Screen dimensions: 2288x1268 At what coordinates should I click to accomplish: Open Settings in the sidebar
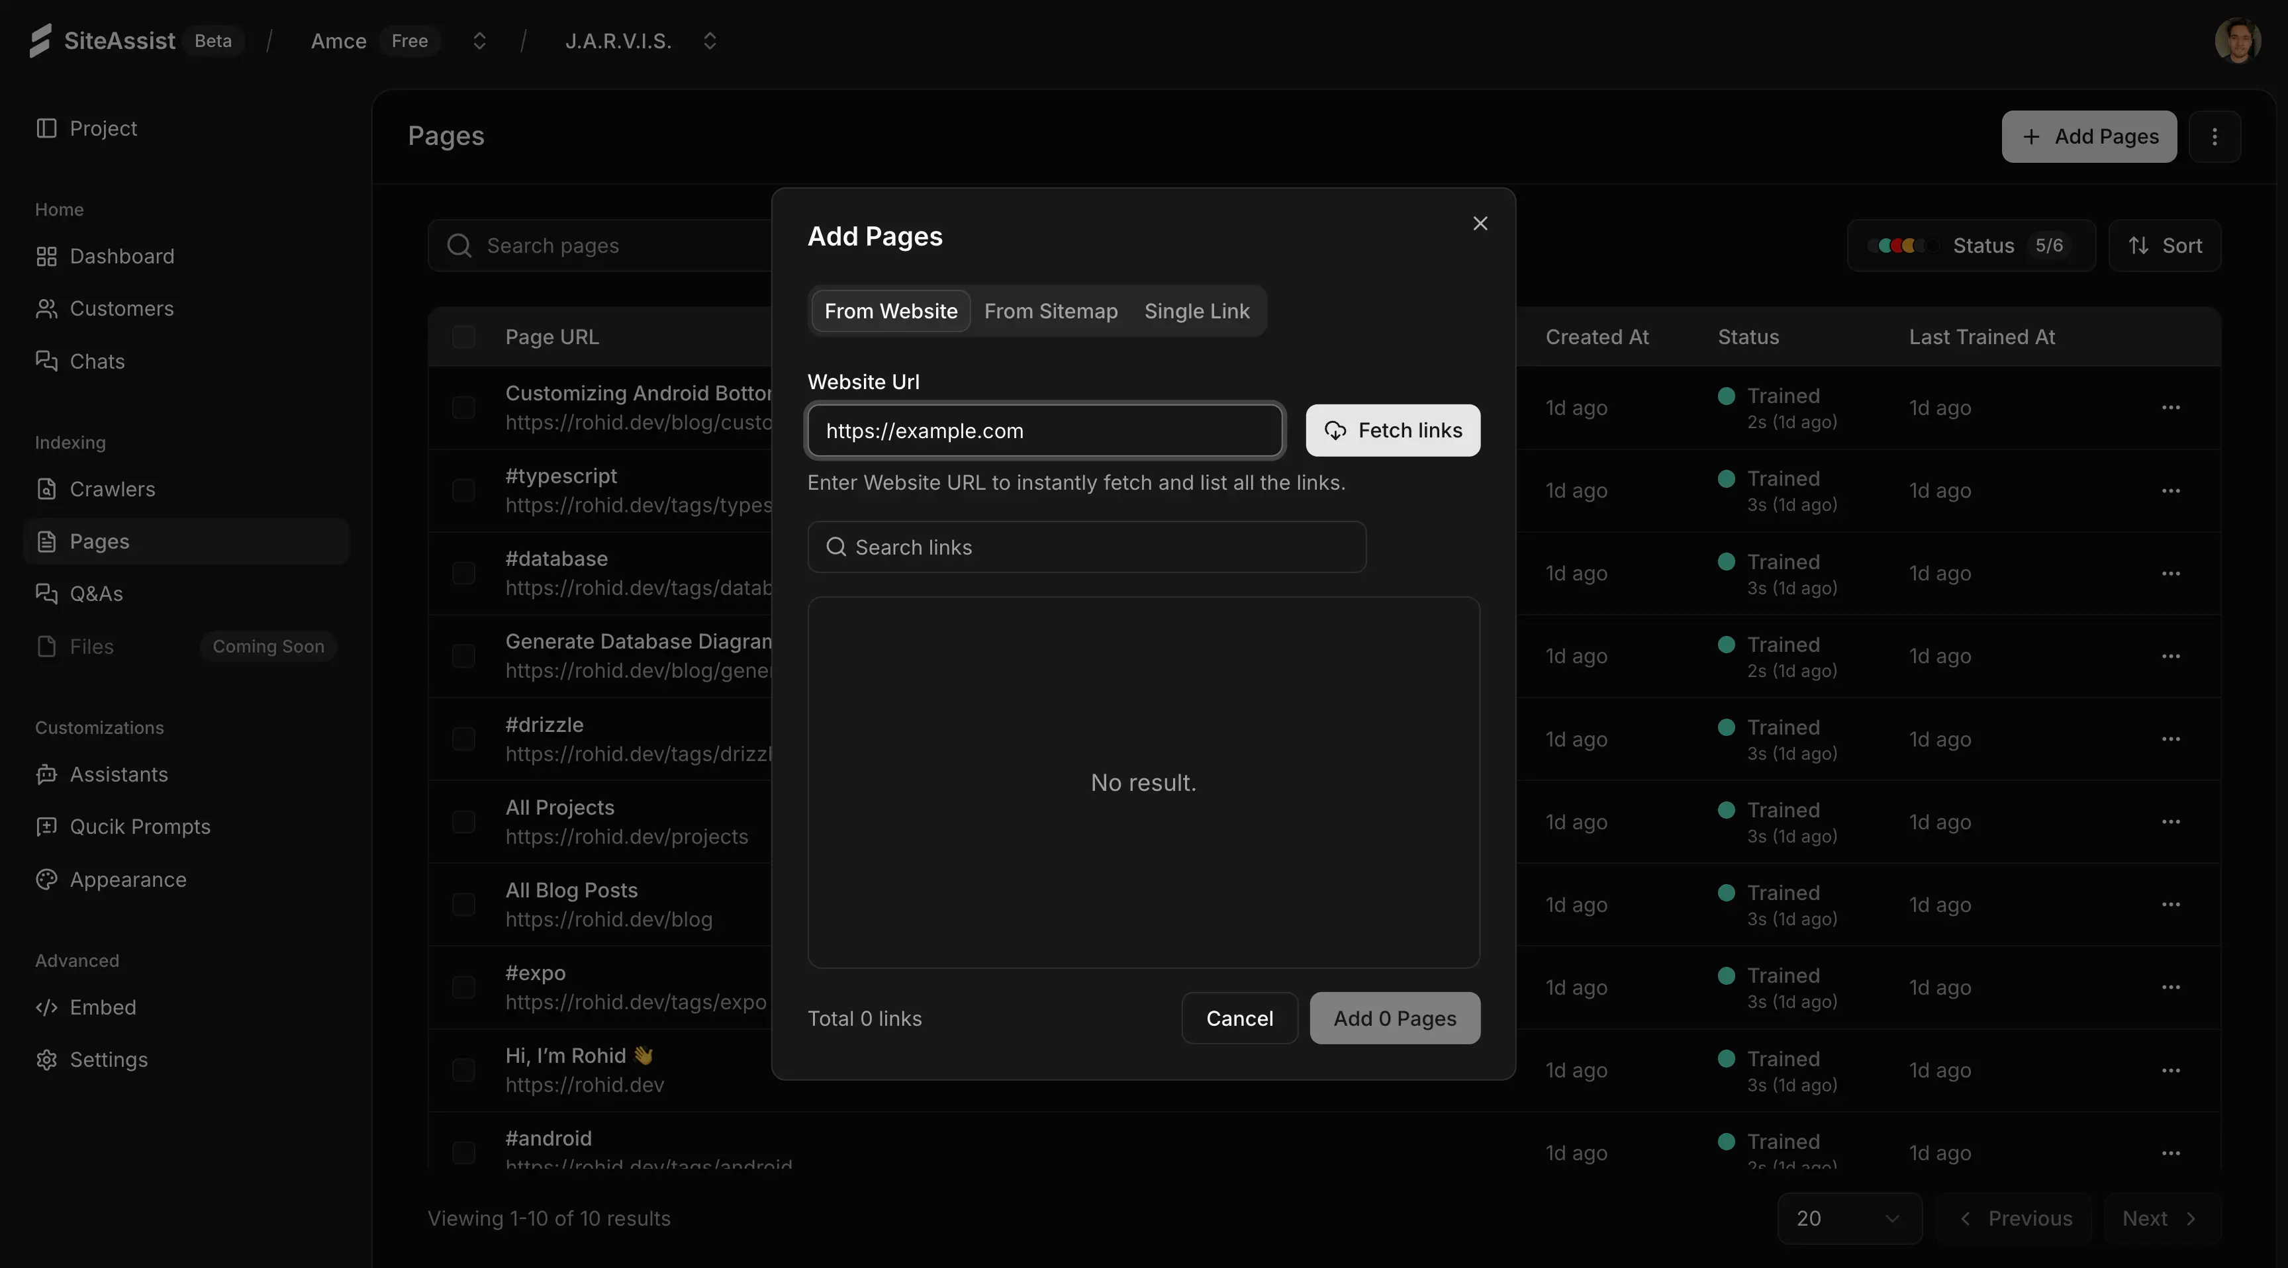[185, 1060]
